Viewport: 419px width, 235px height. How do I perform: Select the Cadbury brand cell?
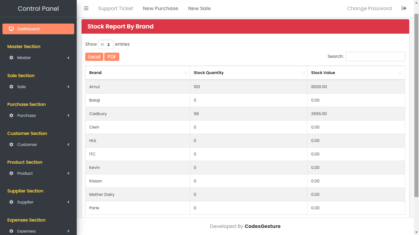pos(138,114)
